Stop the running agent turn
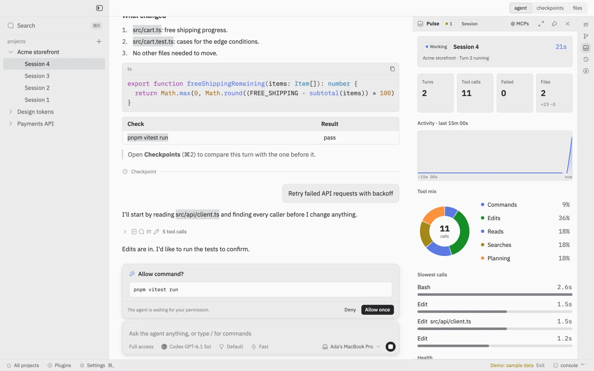This screenshot has height=371, width=594. point(391,347)
